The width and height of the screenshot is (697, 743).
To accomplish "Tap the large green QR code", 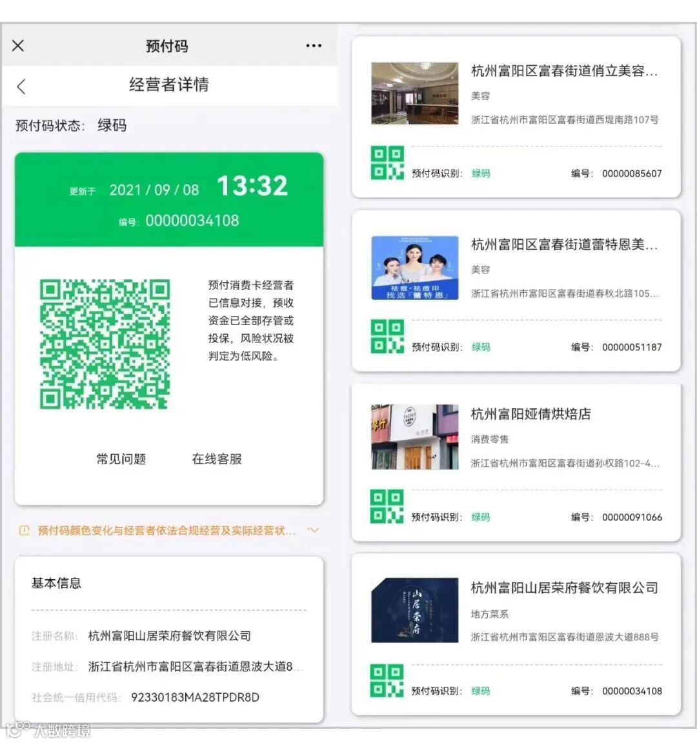I will (105, 344).
